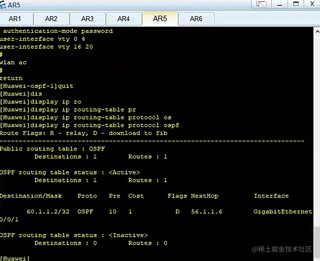Click 'Public routing table : OSPF' text
Screen dimensions: 320x261
pyautogui.click(x=52, y=149)
